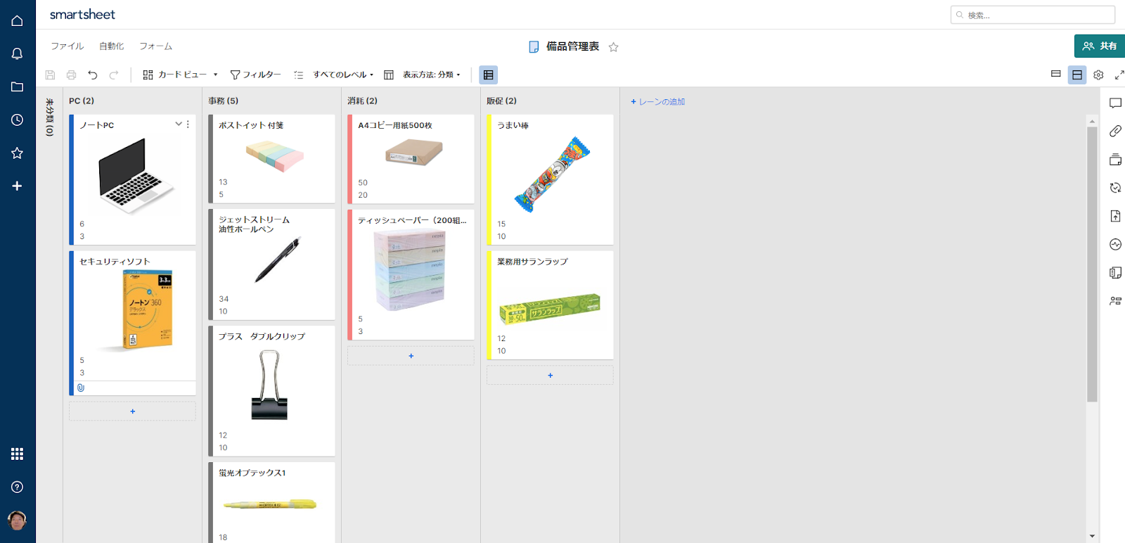
Task: Open notifications bell
Action: pos(18,53)
